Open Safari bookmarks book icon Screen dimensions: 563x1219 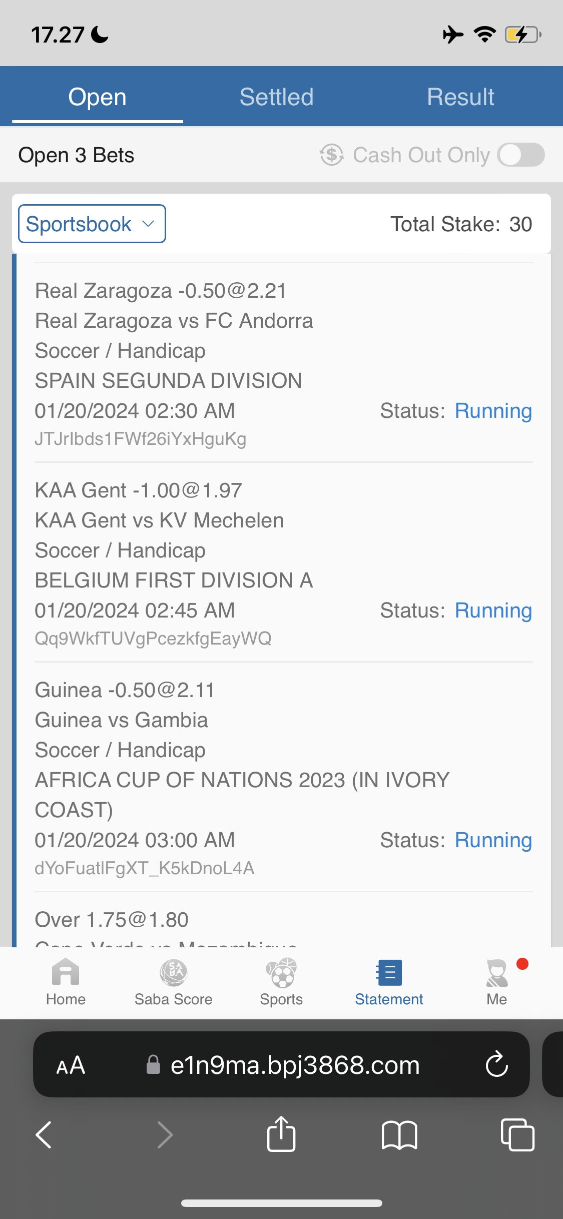(x=399, y=1134)
